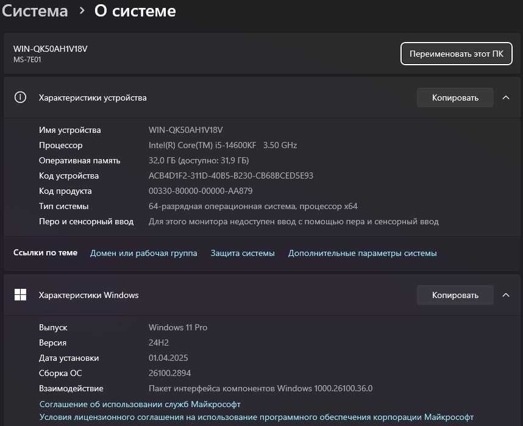Open the Microsoft software license terms link
This screenshot has height=426, width=523.
point(257,417)
